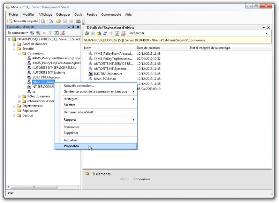Select the sa login in tree
Screen dimensions: 279x203
pyautogui.click(x=34, y=92)
